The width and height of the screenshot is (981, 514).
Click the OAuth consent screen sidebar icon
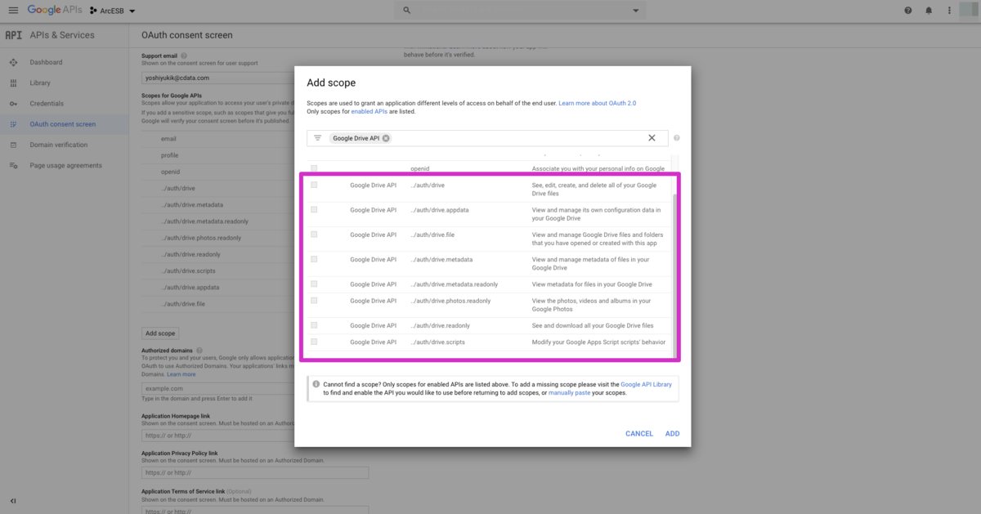(13, 124)
